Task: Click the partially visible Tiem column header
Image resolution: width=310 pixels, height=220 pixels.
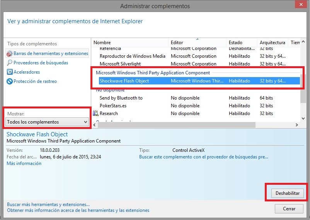Action: (295, 42)
